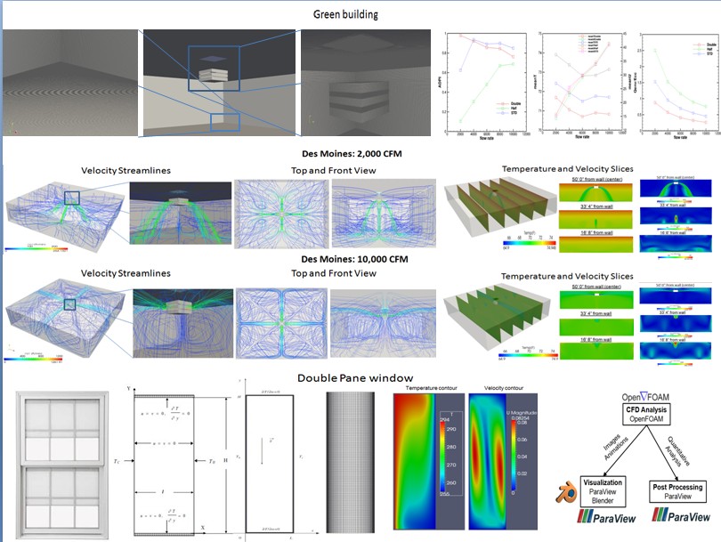
Task: Open the 10,000 CFM 3D slices room image
Action: (x=497, y=315)
